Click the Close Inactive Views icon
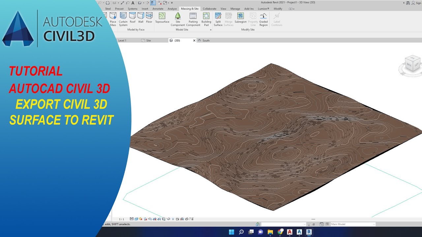 click(160, 3)
